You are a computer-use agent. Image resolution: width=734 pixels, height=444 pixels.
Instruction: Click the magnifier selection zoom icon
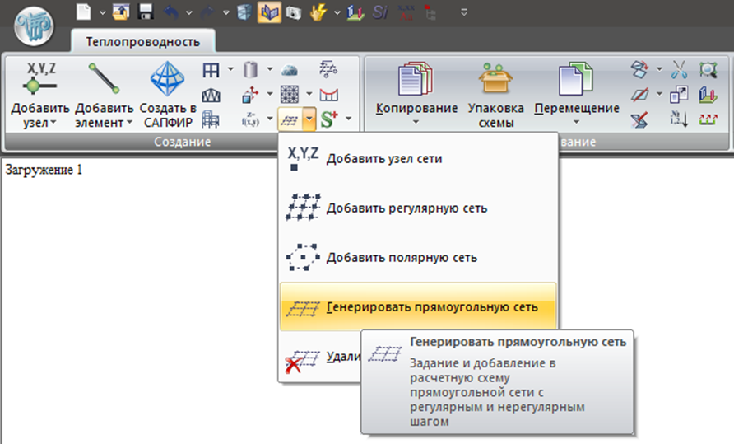click(708, 70)
